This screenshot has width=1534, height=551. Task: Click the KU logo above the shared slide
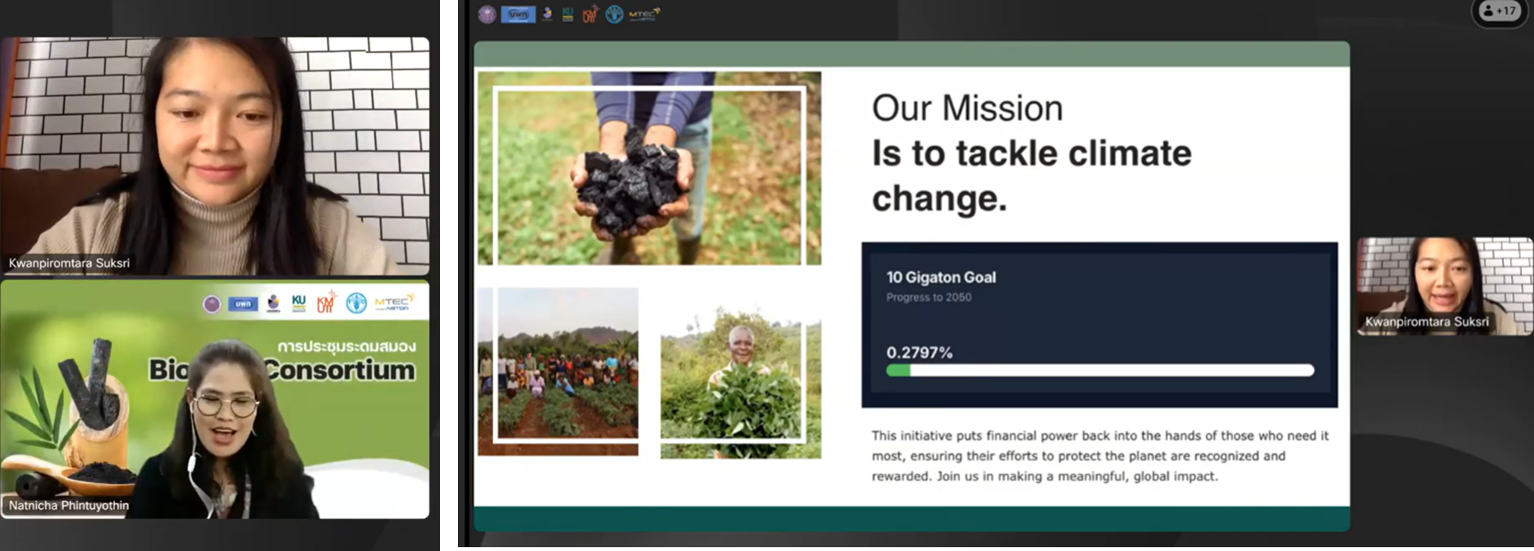(x=568, y=14)
